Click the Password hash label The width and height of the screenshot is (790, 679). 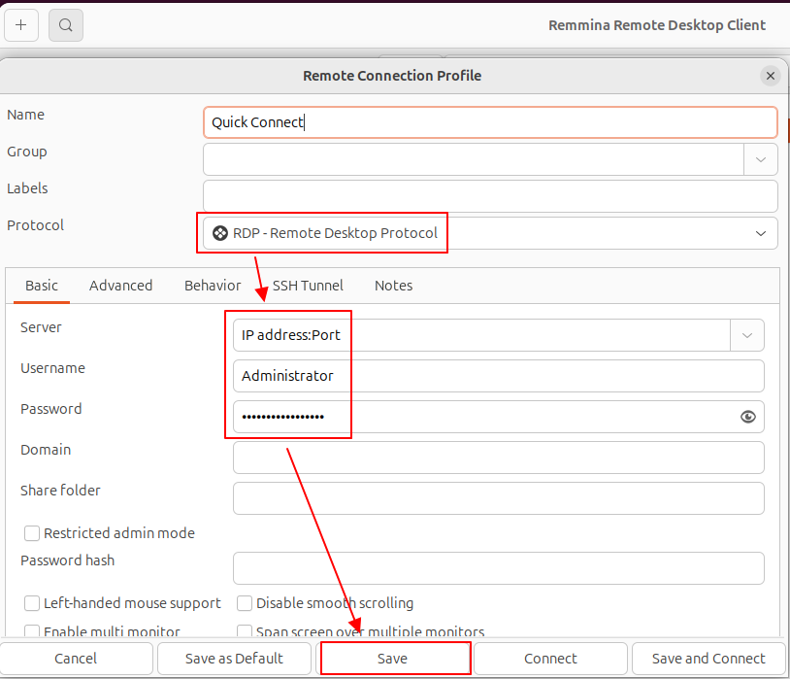[x=68, y=560]
